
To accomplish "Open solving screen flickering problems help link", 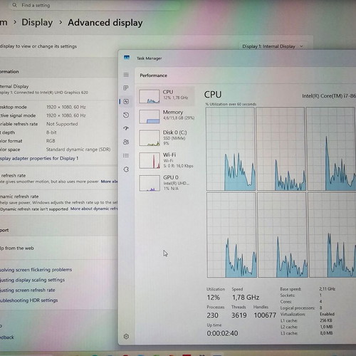I will pos(36,270).
